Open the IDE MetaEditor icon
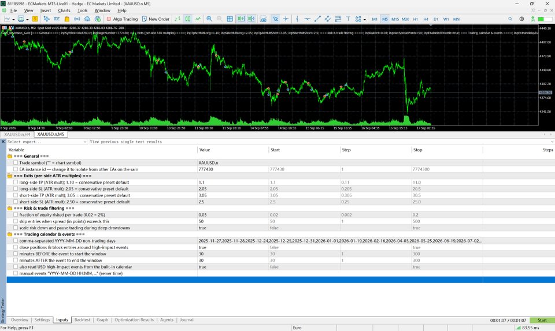The width and height of the screenshot is (555, 331). pos(57,19)
